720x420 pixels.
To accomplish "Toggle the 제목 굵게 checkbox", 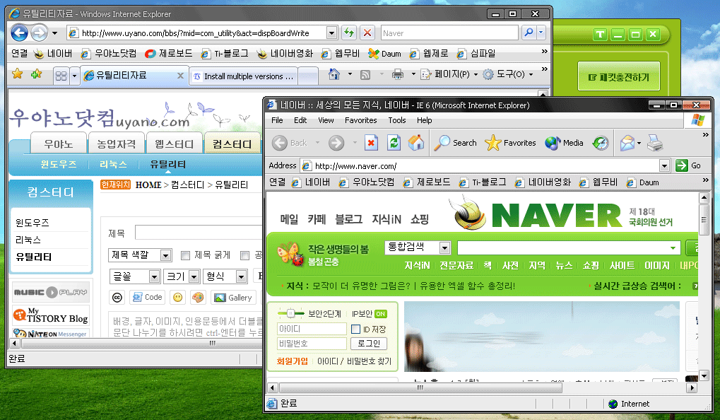I will click(186, 255).
